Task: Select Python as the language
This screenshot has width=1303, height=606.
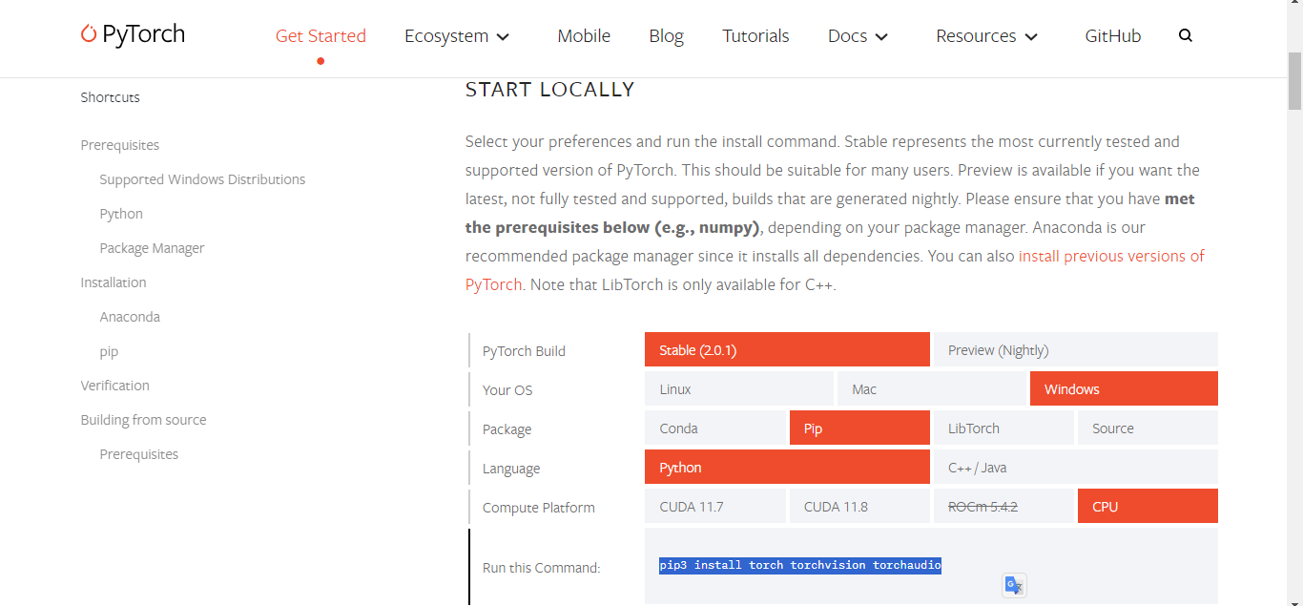Action: 787,467
